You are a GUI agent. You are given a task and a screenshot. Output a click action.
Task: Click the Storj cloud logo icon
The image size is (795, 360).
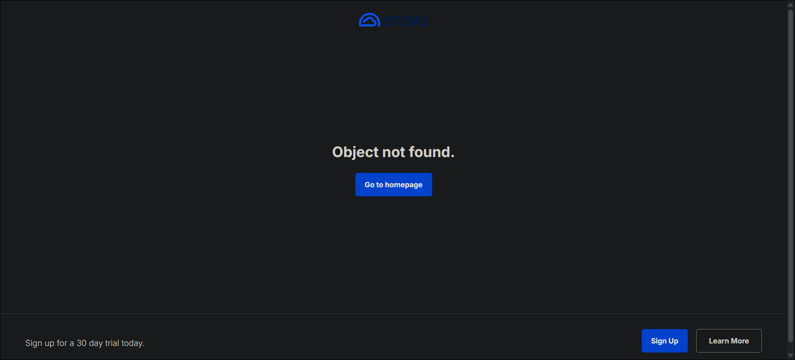click(369, 20)
